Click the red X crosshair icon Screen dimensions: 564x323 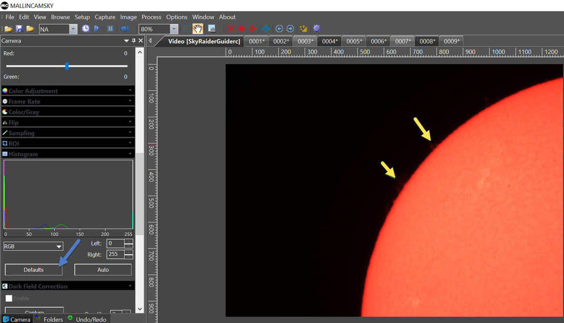(x=231, y=29)
